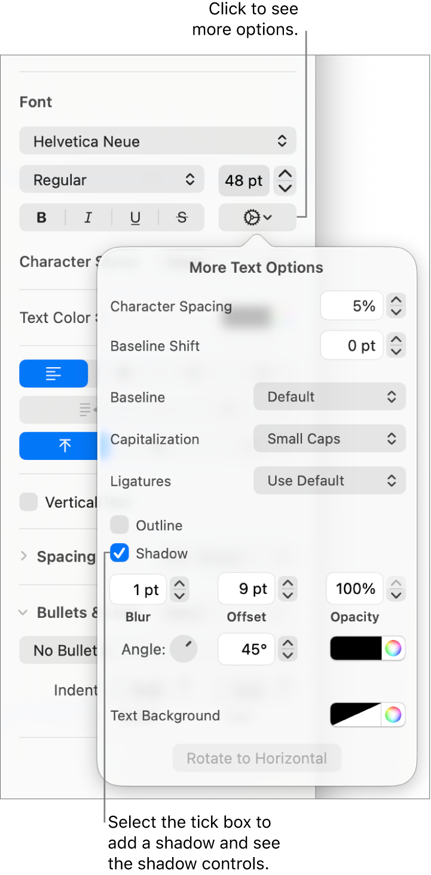Viewport: 431px width, 875px height.
Task: Click the Rotate to Horizontal button
Action: (x=256, y=758)
